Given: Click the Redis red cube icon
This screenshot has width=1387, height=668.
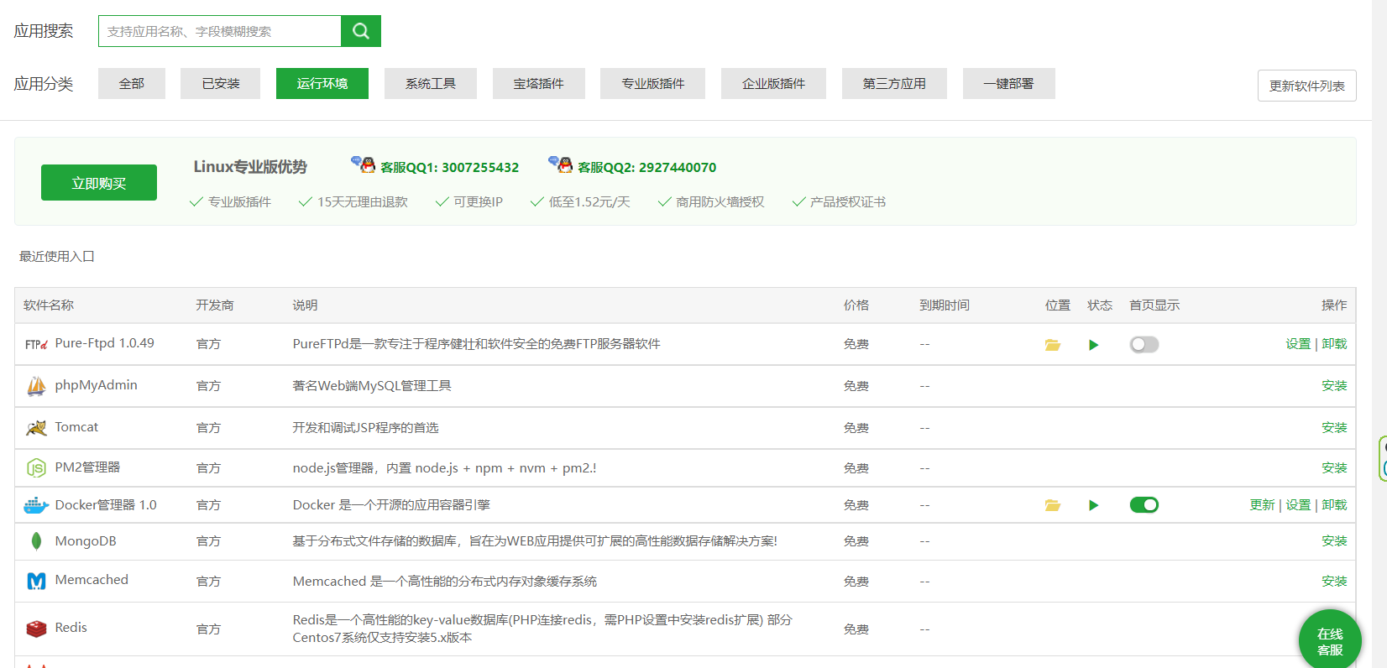Looking at the screenshot, I should coord(36,629).
